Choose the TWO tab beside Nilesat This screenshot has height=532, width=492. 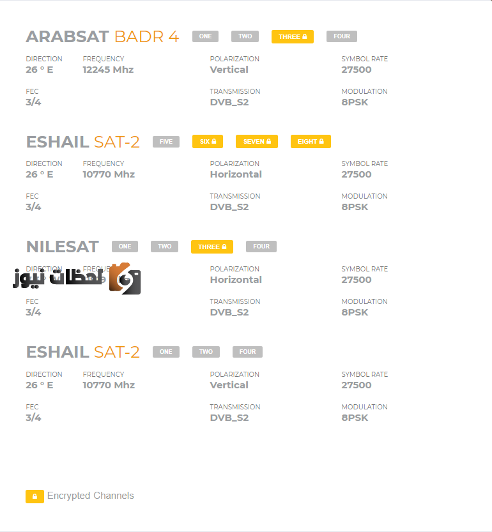click(164, 247)
